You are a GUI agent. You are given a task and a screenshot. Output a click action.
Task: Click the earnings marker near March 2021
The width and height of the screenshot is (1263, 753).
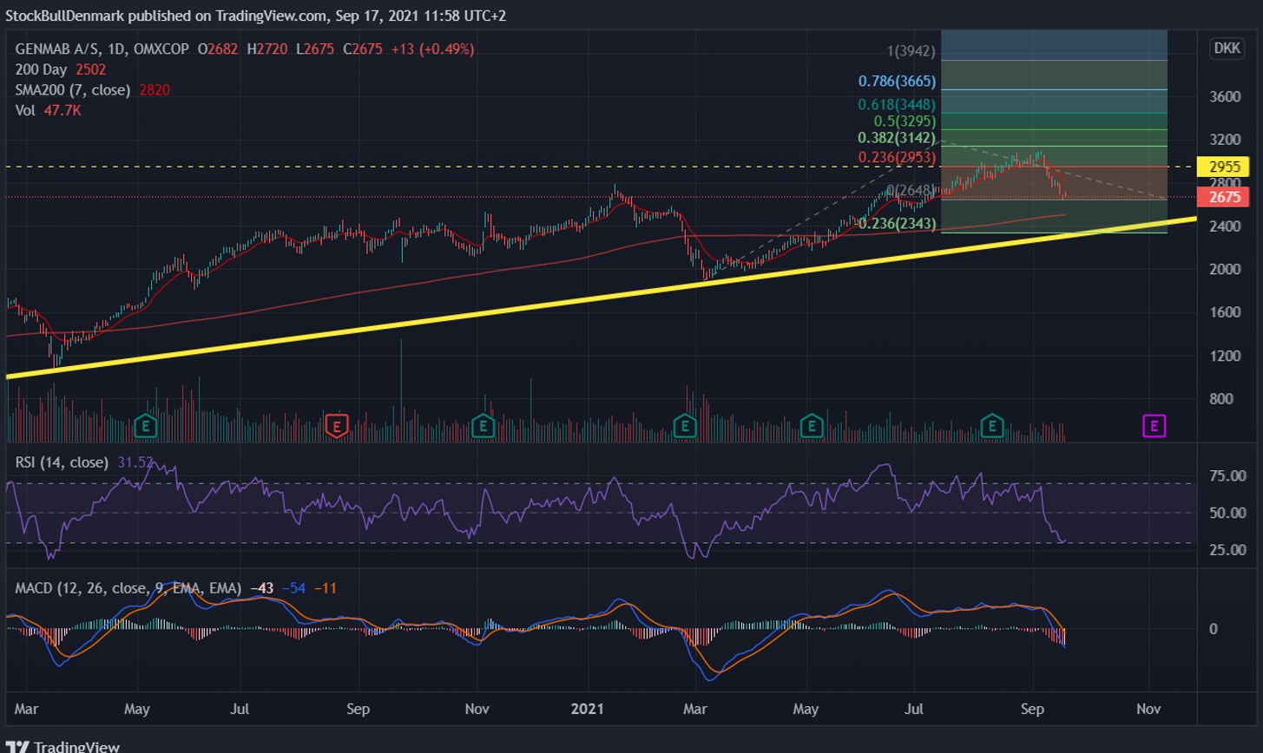[686, 425]
